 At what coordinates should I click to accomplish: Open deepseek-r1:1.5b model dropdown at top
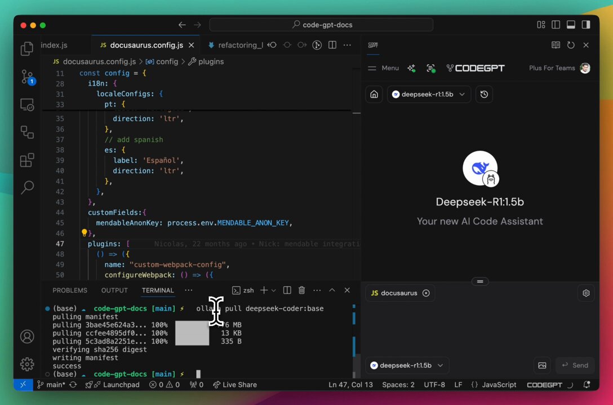[428, 94]
